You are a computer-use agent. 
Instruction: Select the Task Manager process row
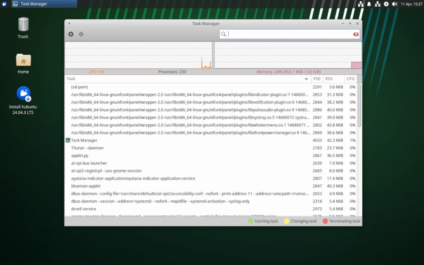pos(211,140)
